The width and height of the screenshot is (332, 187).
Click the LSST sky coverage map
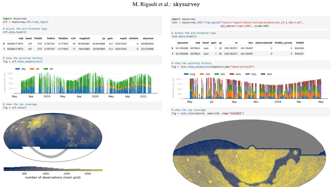coord(249,153)
